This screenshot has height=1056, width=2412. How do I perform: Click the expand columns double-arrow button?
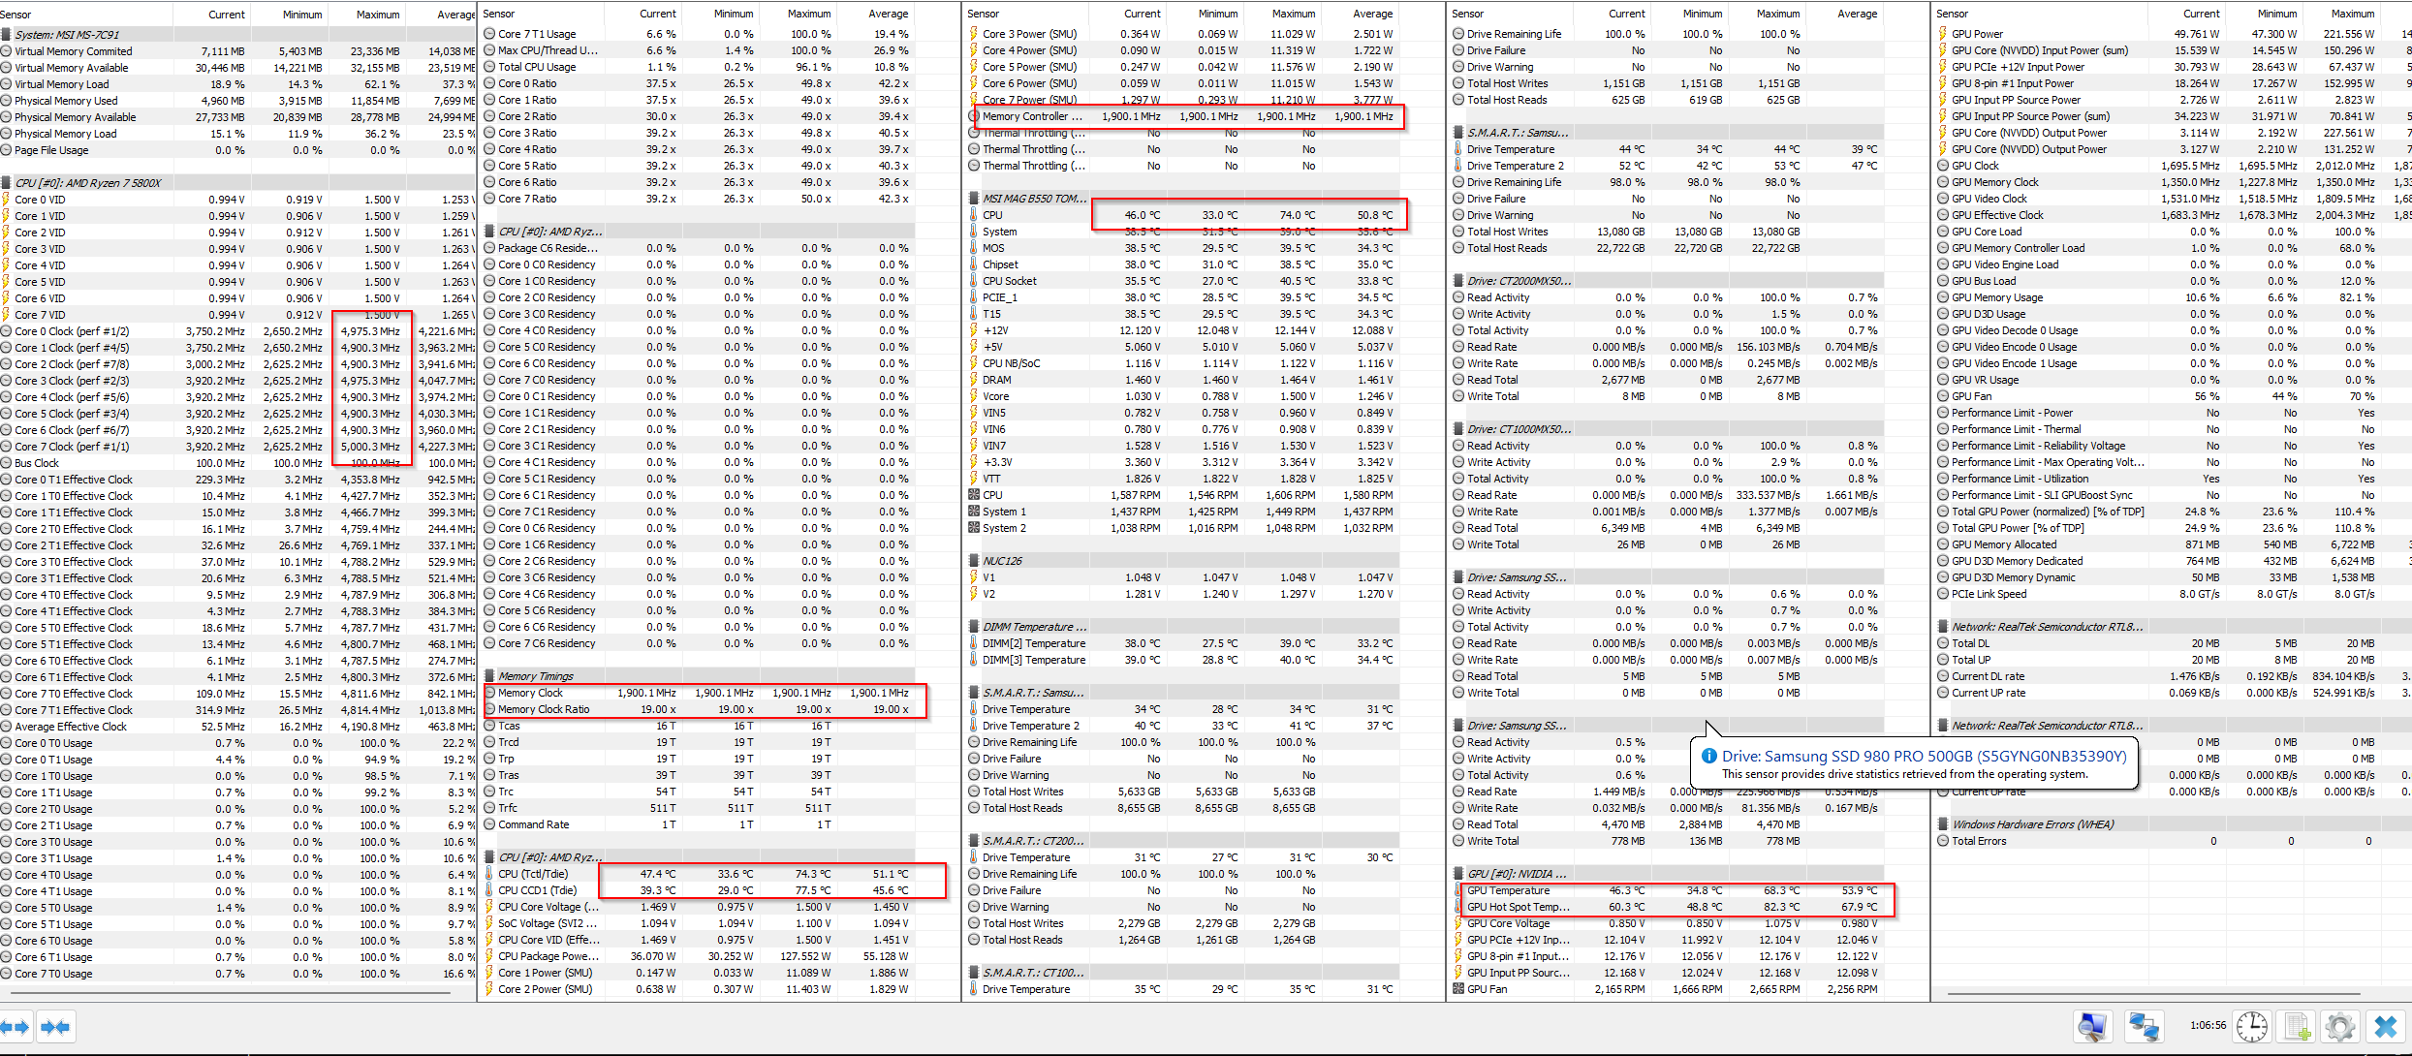pos(16,1027)
